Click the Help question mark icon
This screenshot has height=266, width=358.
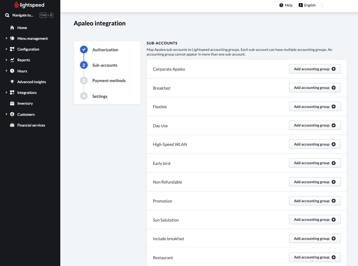tap(281, 5)
